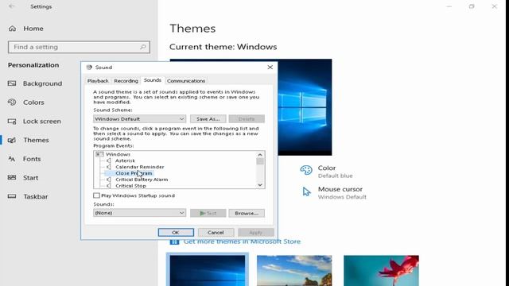
Task: Click the Colors palette icon in sidebar
Action: click(x=12, y=102)
